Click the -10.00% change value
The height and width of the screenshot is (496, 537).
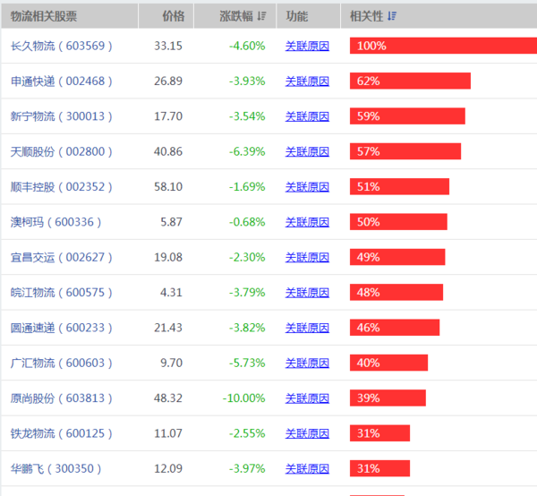(x=243, y=398)
